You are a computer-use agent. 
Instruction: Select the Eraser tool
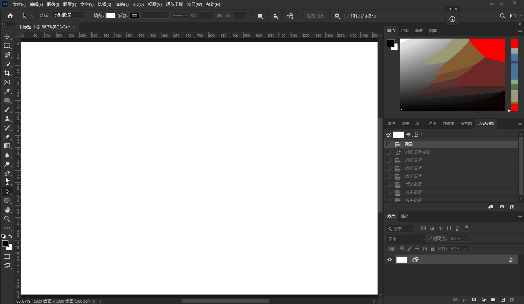(x=7, y=137)
